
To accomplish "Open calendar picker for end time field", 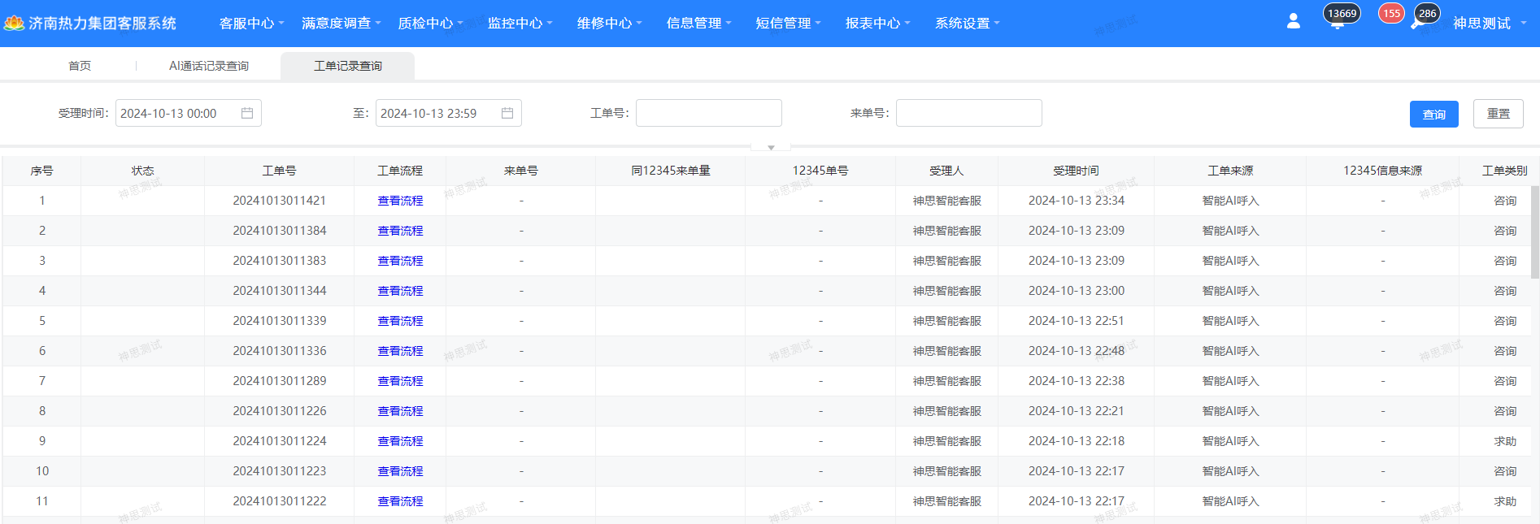I will [x=507, y=113].
